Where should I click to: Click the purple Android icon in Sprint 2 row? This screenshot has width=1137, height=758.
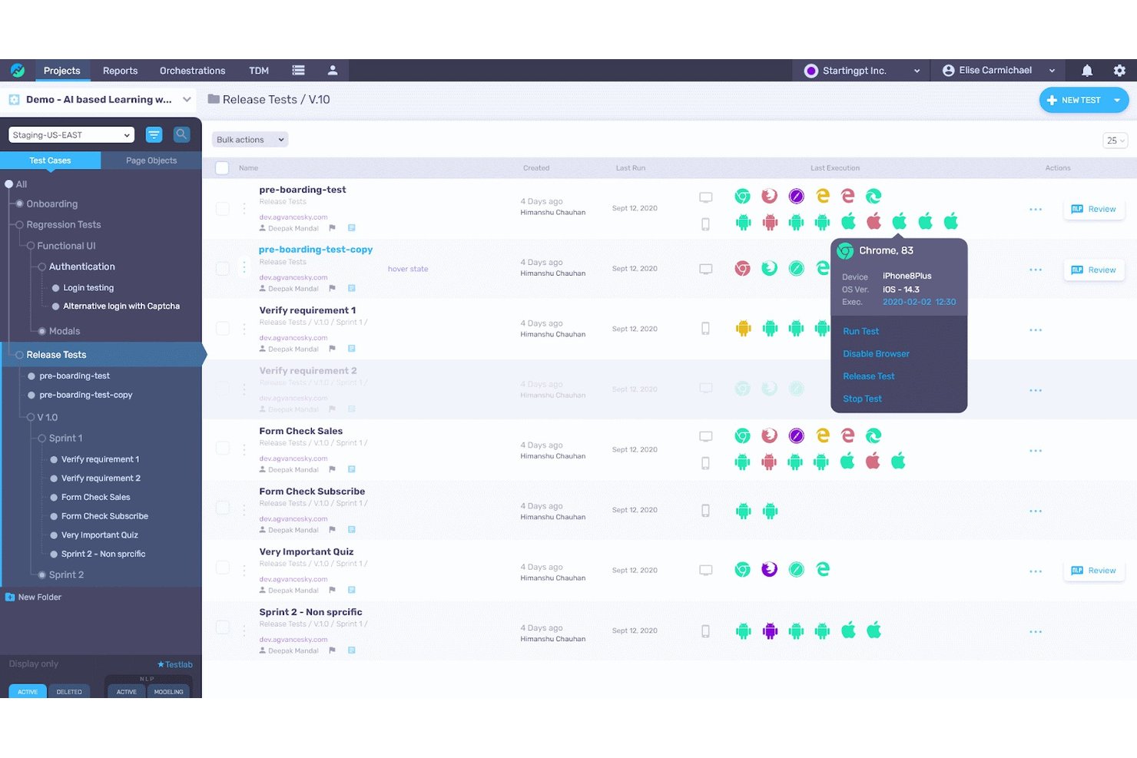pos(770,631)
